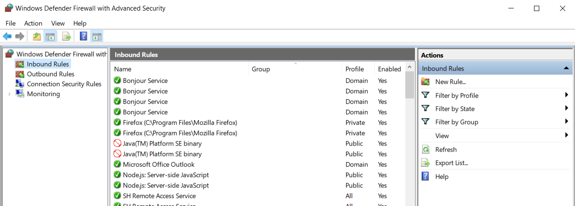The image size is (575, 206).
Task: Click the Connection Security Rules computers icon
Action: (20, 84)
